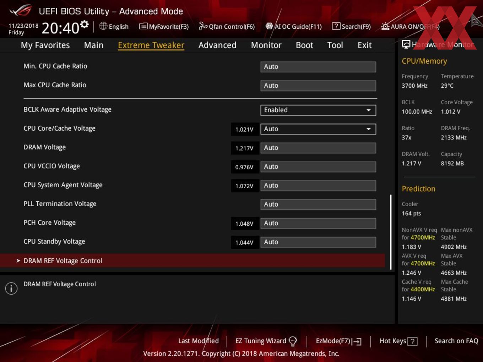This screenshot has height=362, width=483.
Task: Click the 1.021V core voltage readout
Action: [244, 129]
